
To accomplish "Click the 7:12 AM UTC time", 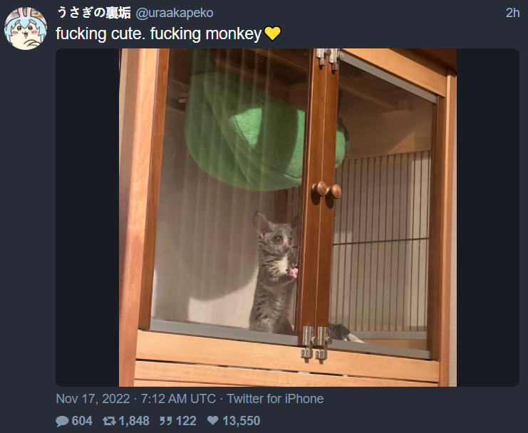I will (x=178, y=399).
